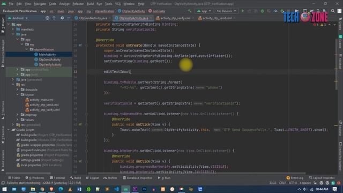The height and width of the screenshot is (193, 343).
Task: Open the Layout Inspector tool window
Action: point(322,178)
